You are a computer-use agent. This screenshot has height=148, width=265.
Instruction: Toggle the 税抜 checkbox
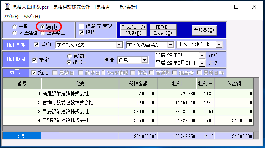pos(81,33)
